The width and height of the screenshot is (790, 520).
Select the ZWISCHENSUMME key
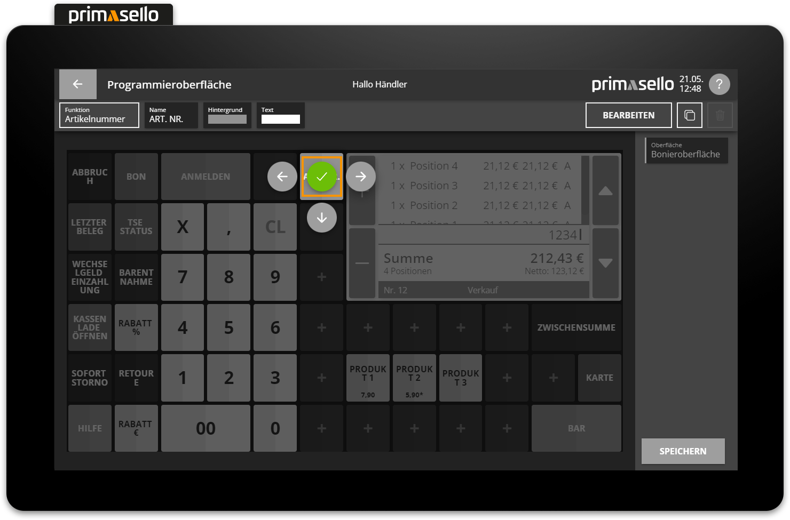click(x=576, y=327)
